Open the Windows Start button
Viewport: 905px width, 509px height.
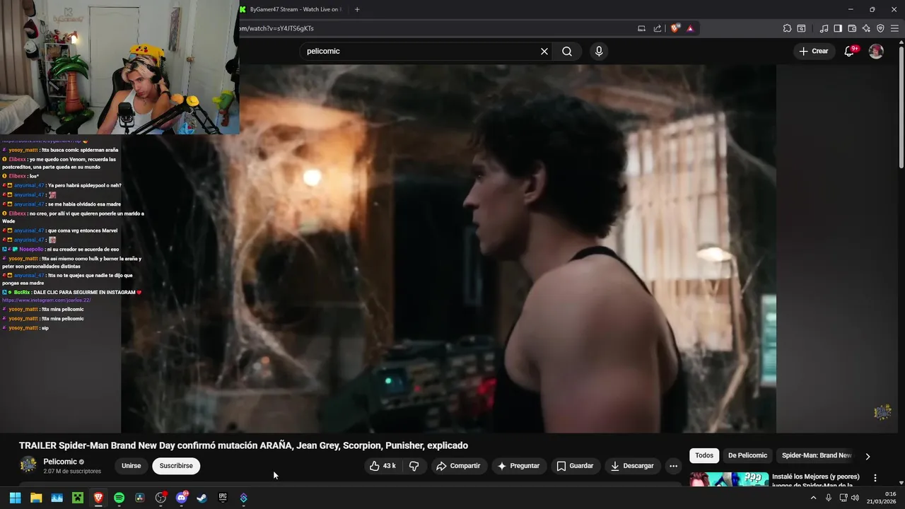[x=15, y=498]
